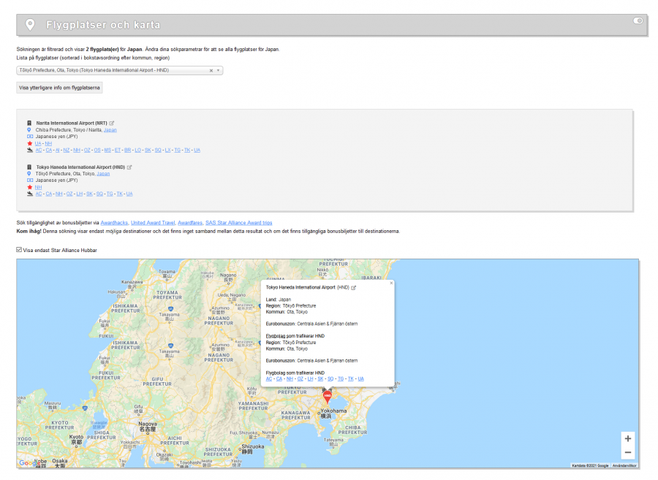
Task: Click the map pin icon in header
Action: 30,25
